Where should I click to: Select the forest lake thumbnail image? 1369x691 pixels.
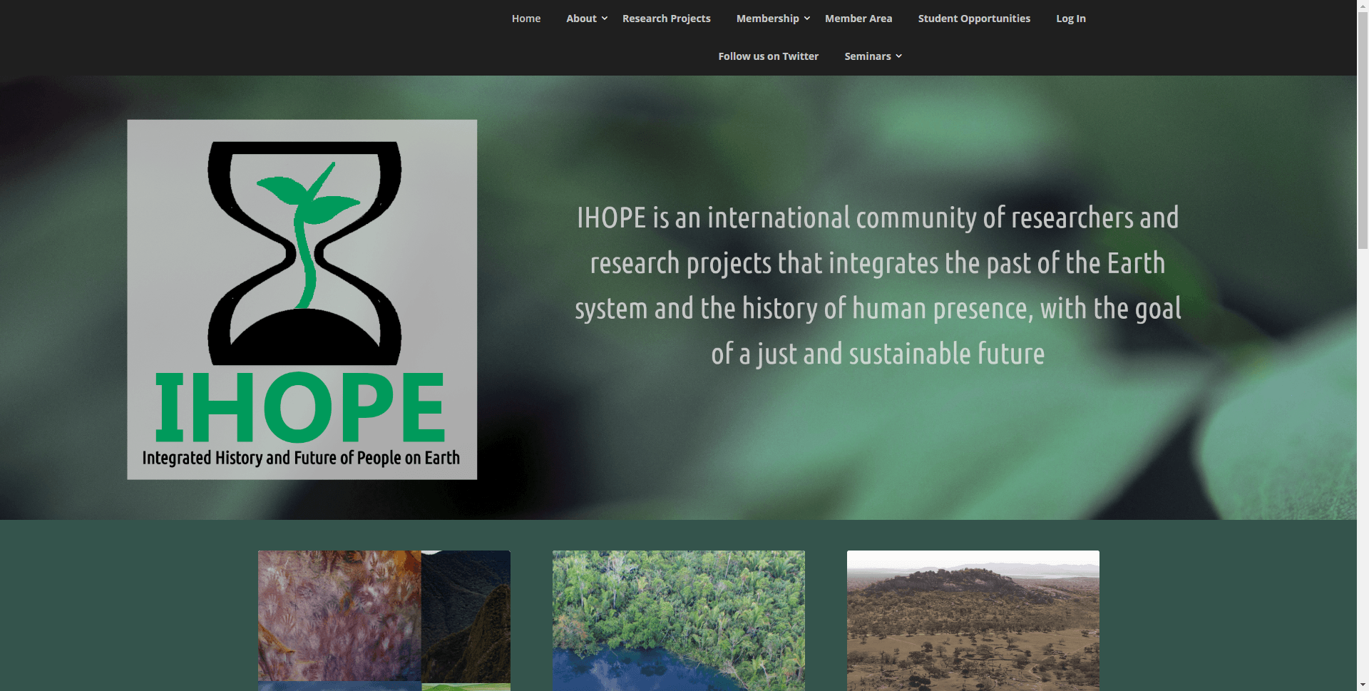pos(678,619)
